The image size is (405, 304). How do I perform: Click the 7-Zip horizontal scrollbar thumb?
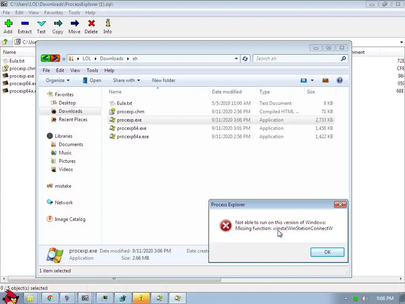114,279
